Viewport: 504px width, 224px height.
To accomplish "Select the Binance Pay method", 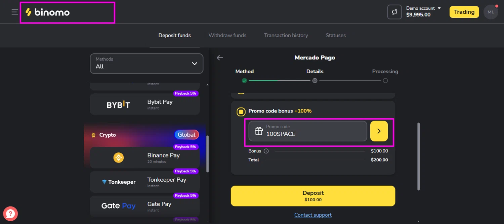I will tap(145, 158).
